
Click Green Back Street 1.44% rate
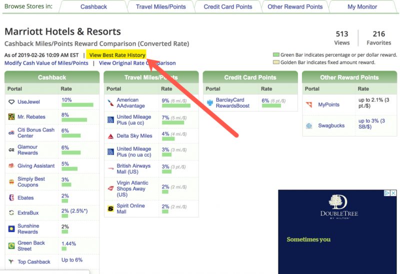click(x=68, y=243)
